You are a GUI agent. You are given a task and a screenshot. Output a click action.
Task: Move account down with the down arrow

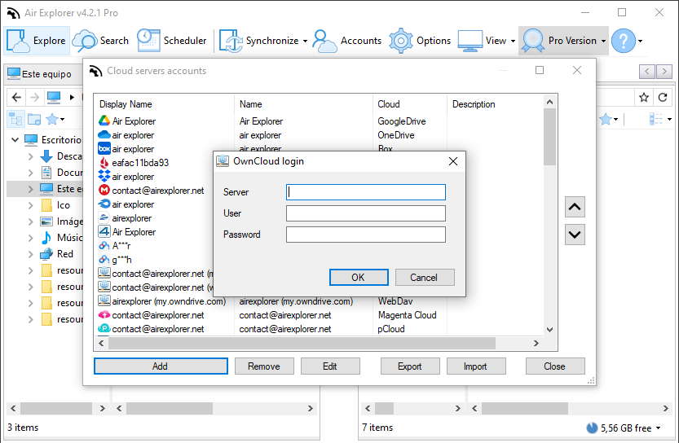[575, 235]
